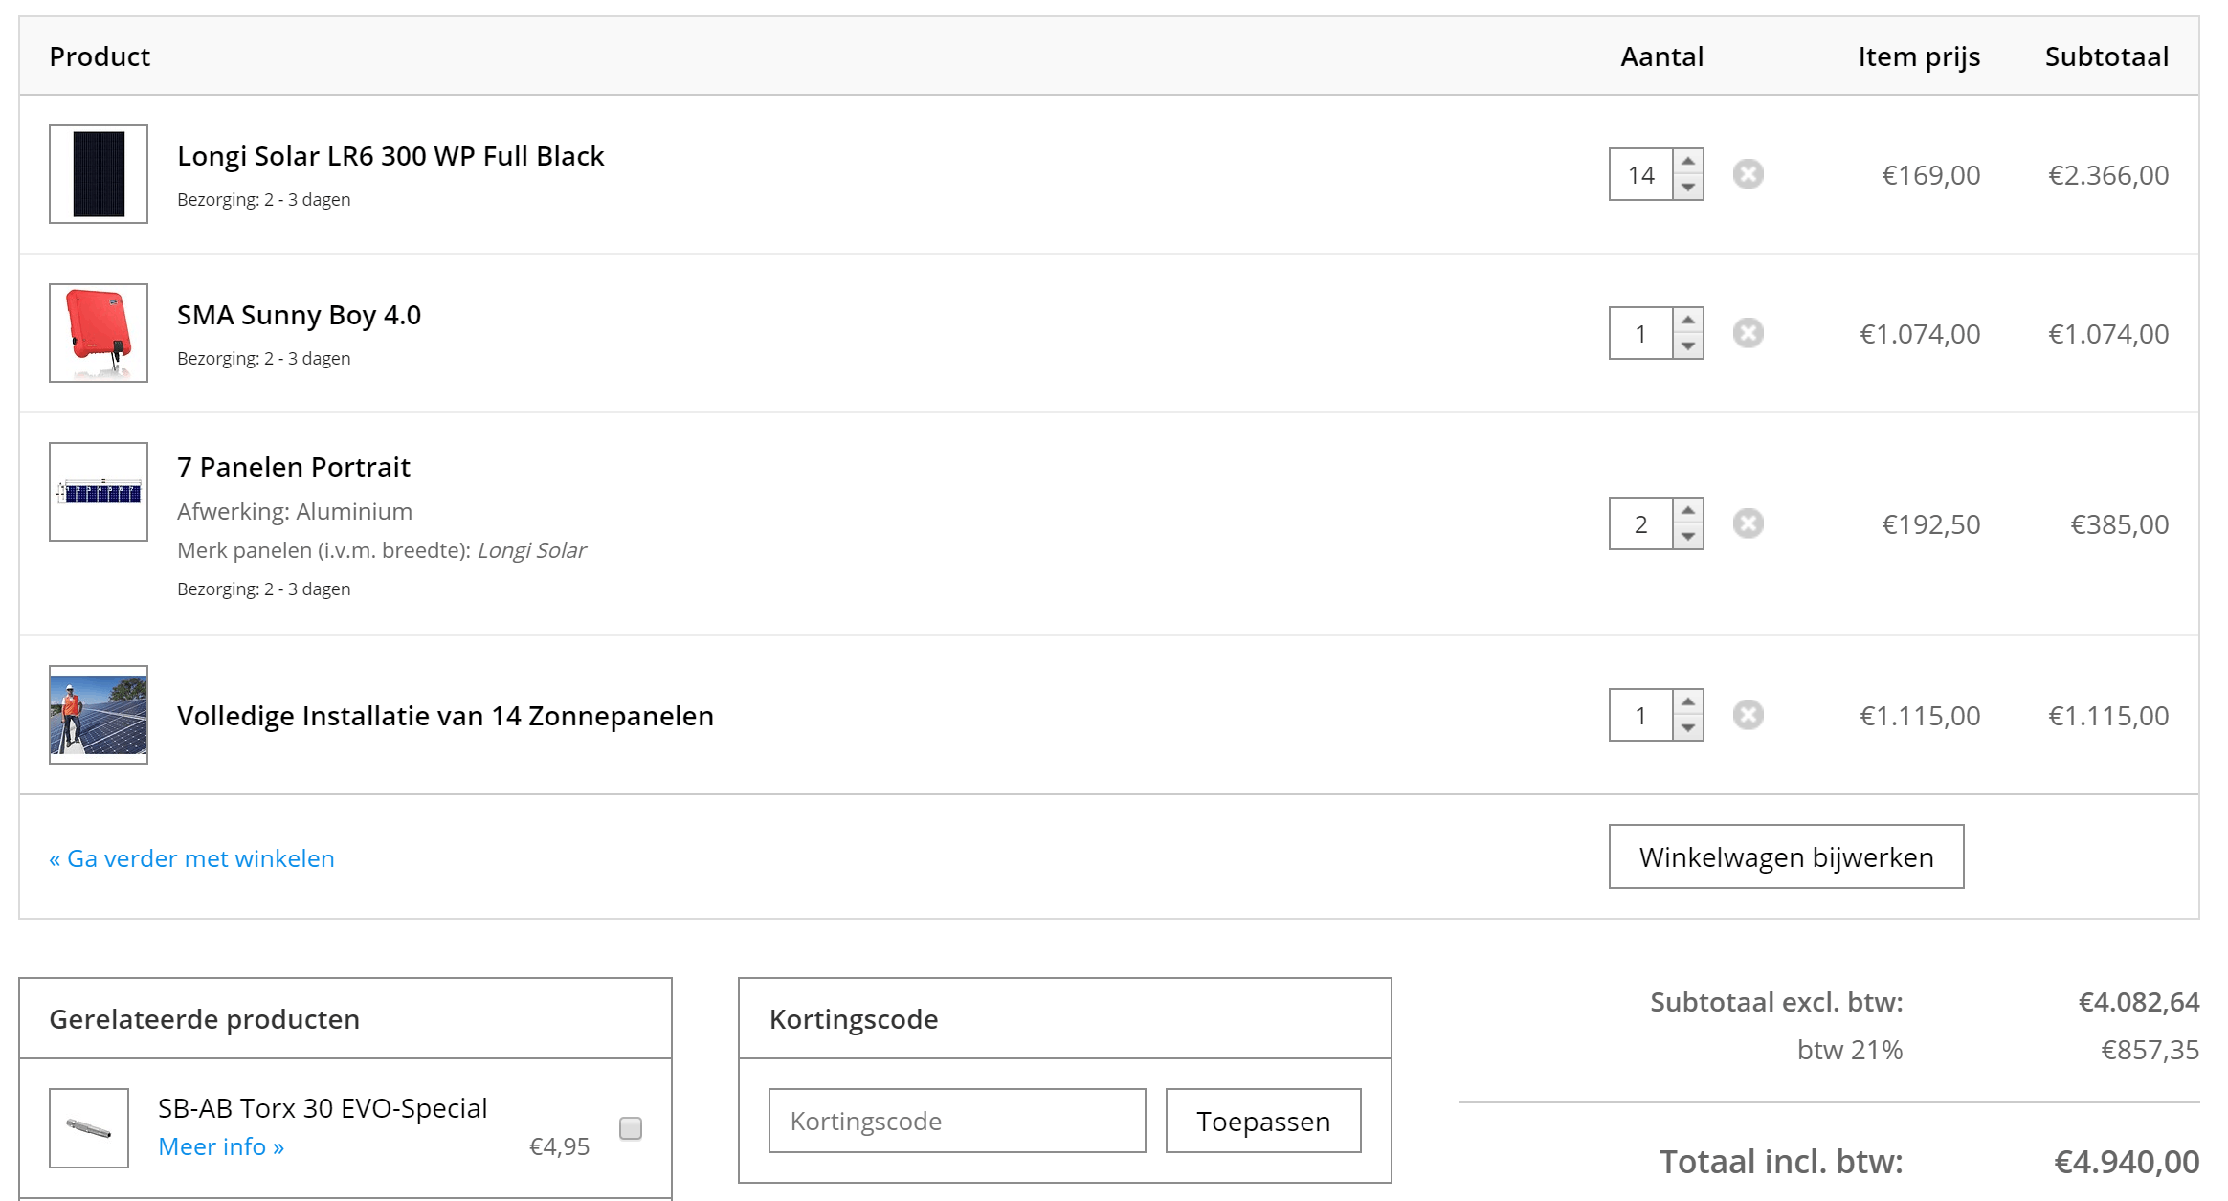
Task: Decrease Volledige Installatie quantity arrow
Action: pyautogui.click(x=1688, y=727)
